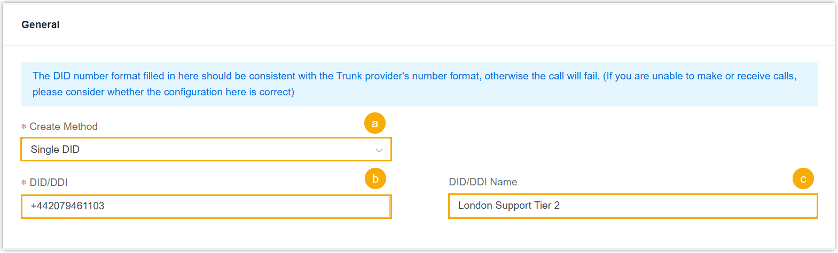Click "Trunk provider's number format" in the notice
Viewport: 838px width, 253px height.
pyautogui.click(x=408, y=76)
